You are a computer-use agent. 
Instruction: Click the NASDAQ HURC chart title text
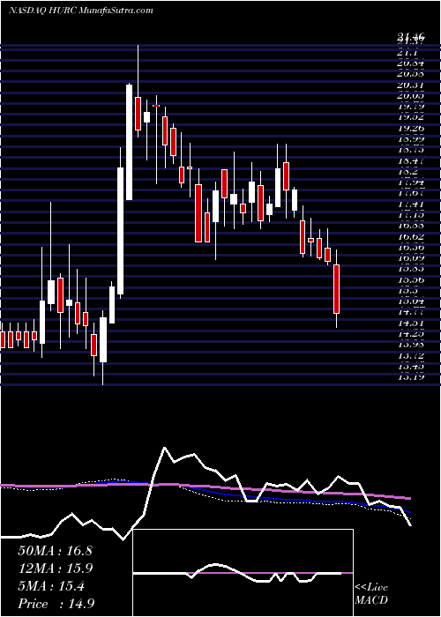click(x=80, y=11)
